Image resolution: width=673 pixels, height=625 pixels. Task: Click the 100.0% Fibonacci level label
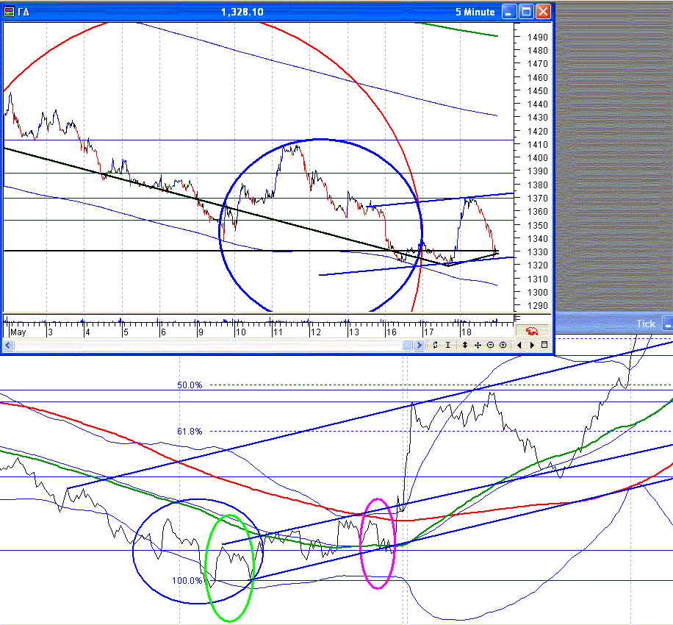point(187,581)
